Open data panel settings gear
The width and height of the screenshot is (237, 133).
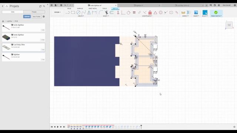(x=44, y=16)
